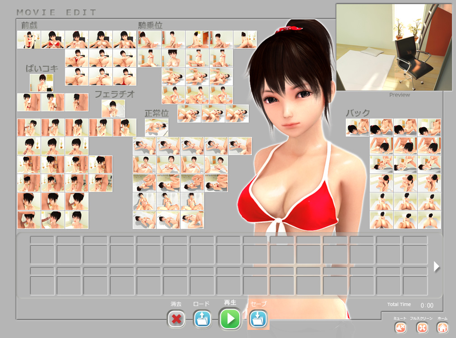Toggle the フルスクリーン fullscreen icon
Image resolution: width=456 pixels, height=338 pixels.
421,328
